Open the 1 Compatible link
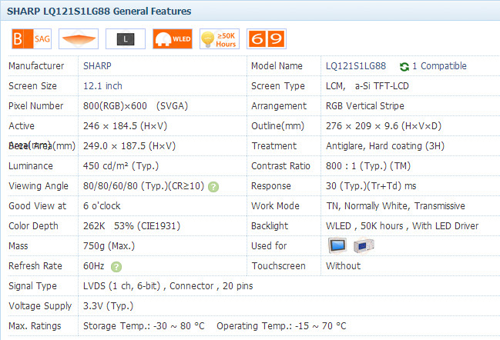Viewport: 500px width, 340px height. pos(439,66)
